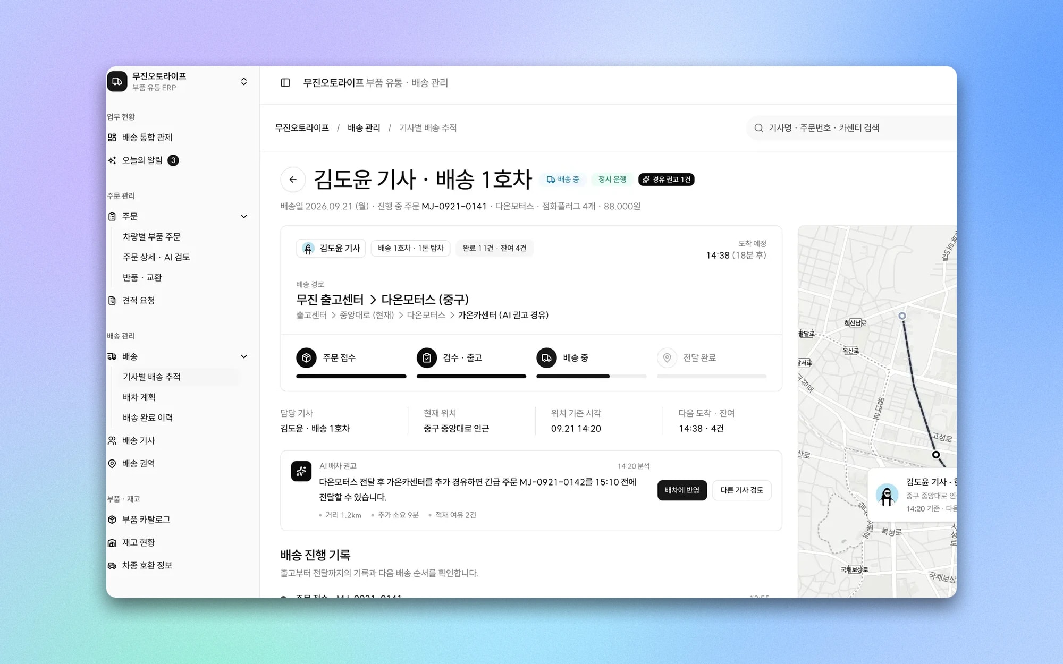Screen dimensions: 1063x664
Task: Click the car icon beside 차종 호환 정보
Action: [112, 566]
